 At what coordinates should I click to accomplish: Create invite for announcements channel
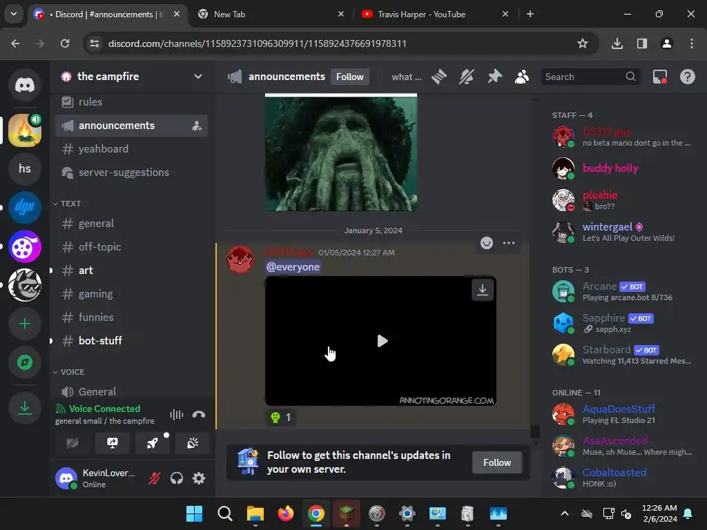tap(197, 126)
